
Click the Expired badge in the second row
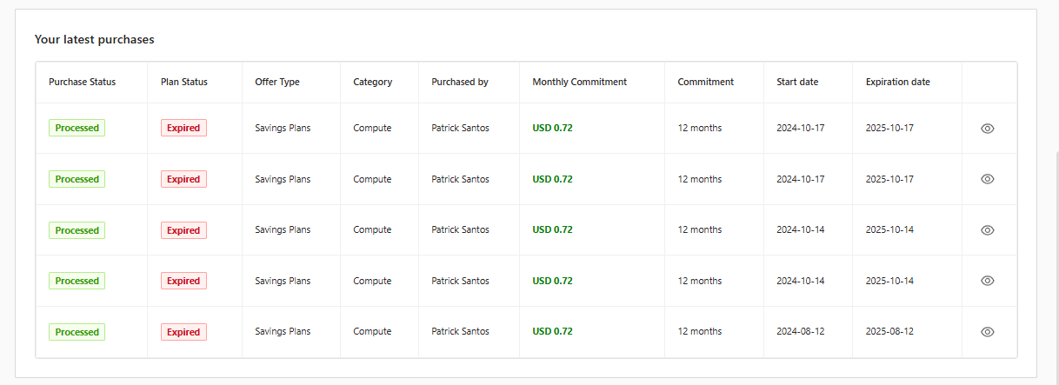point(183,179)
